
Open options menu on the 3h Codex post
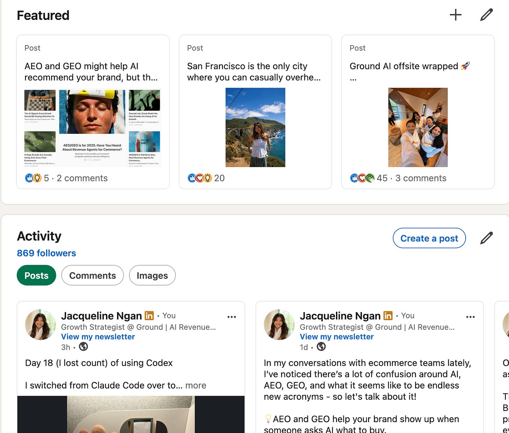point(232,317)
